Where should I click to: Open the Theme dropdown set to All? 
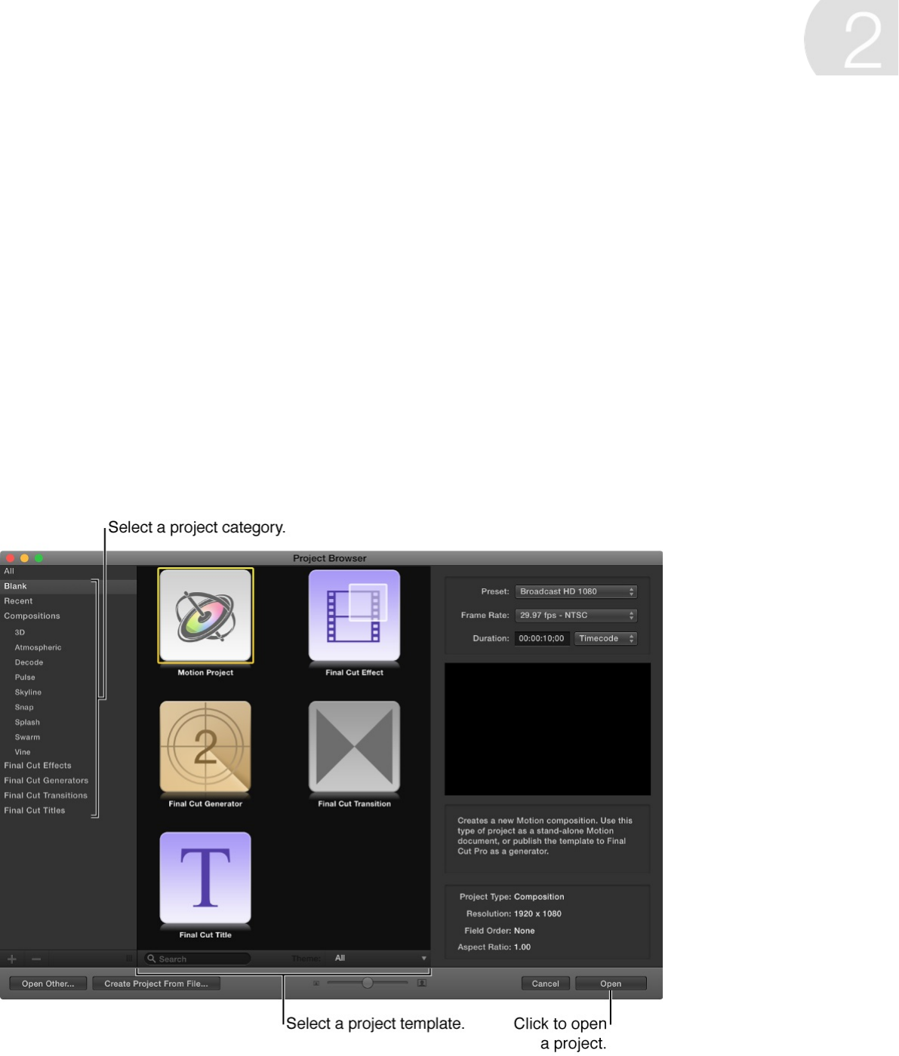[380, 959]
